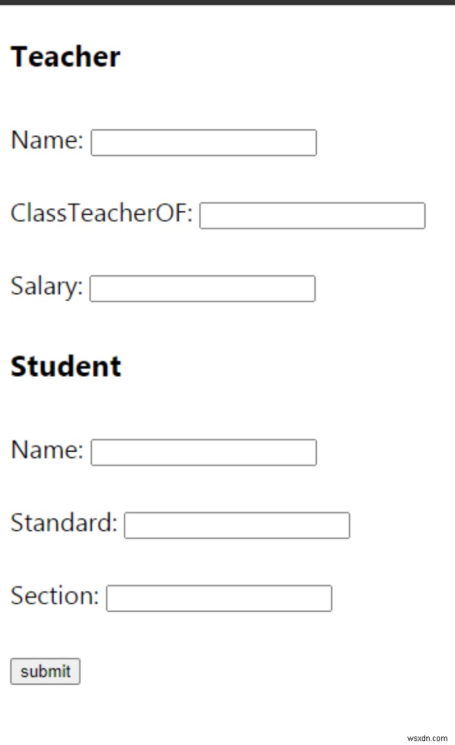Place cursor in the first text box below Student
This screenshot has height=745, width=455.
coord(203,452)
